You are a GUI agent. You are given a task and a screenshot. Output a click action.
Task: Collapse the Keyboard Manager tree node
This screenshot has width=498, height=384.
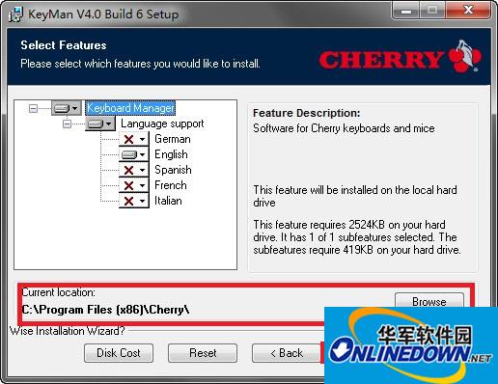pyautogui.click(x=33, y=108)
